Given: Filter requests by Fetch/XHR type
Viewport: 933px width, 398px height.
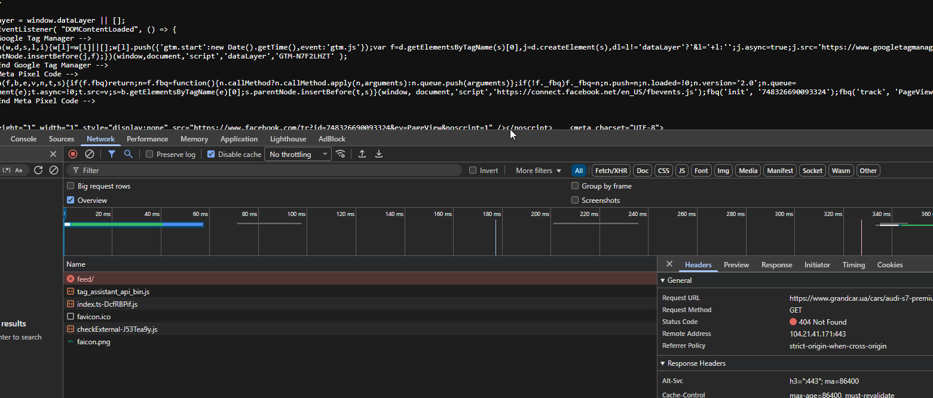Looking at the screenshot, I should point(611,171).
